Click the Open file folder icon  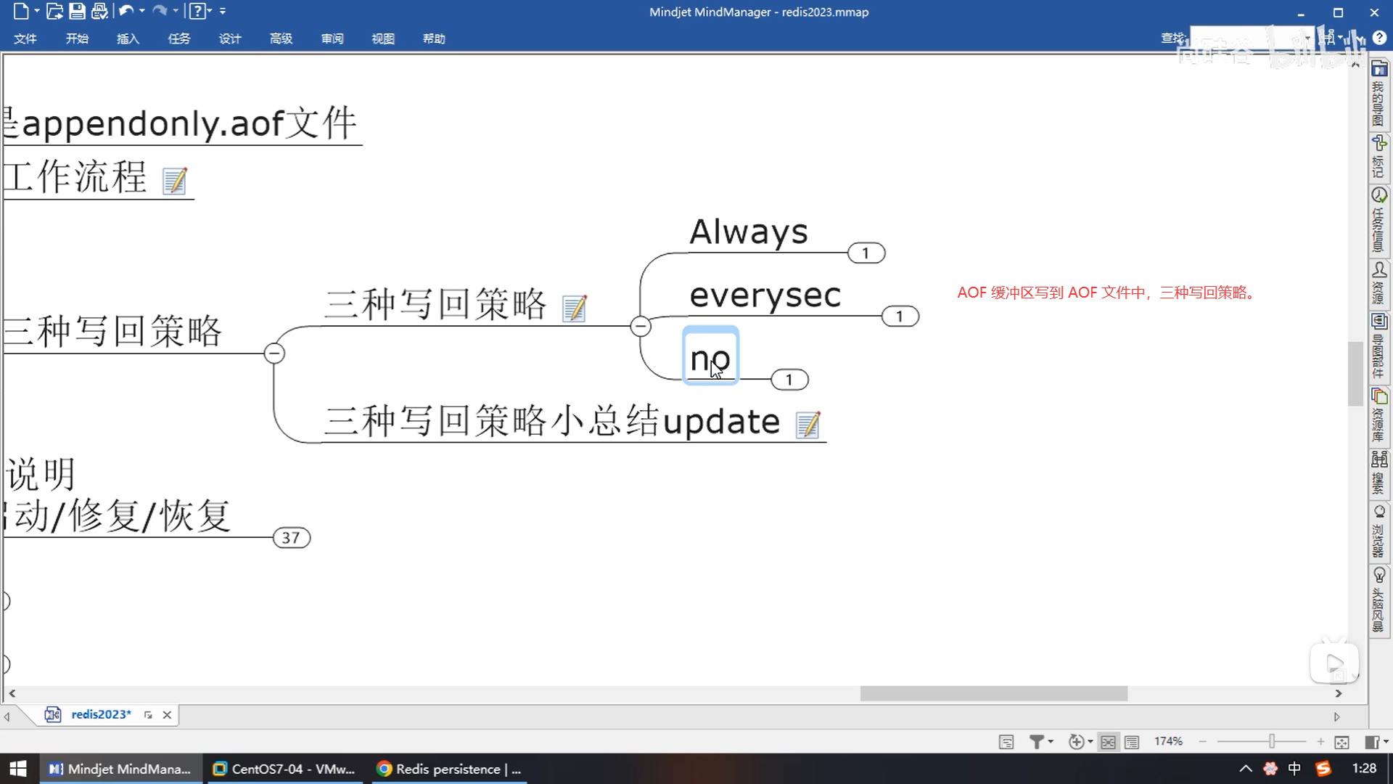pos(54,11)
